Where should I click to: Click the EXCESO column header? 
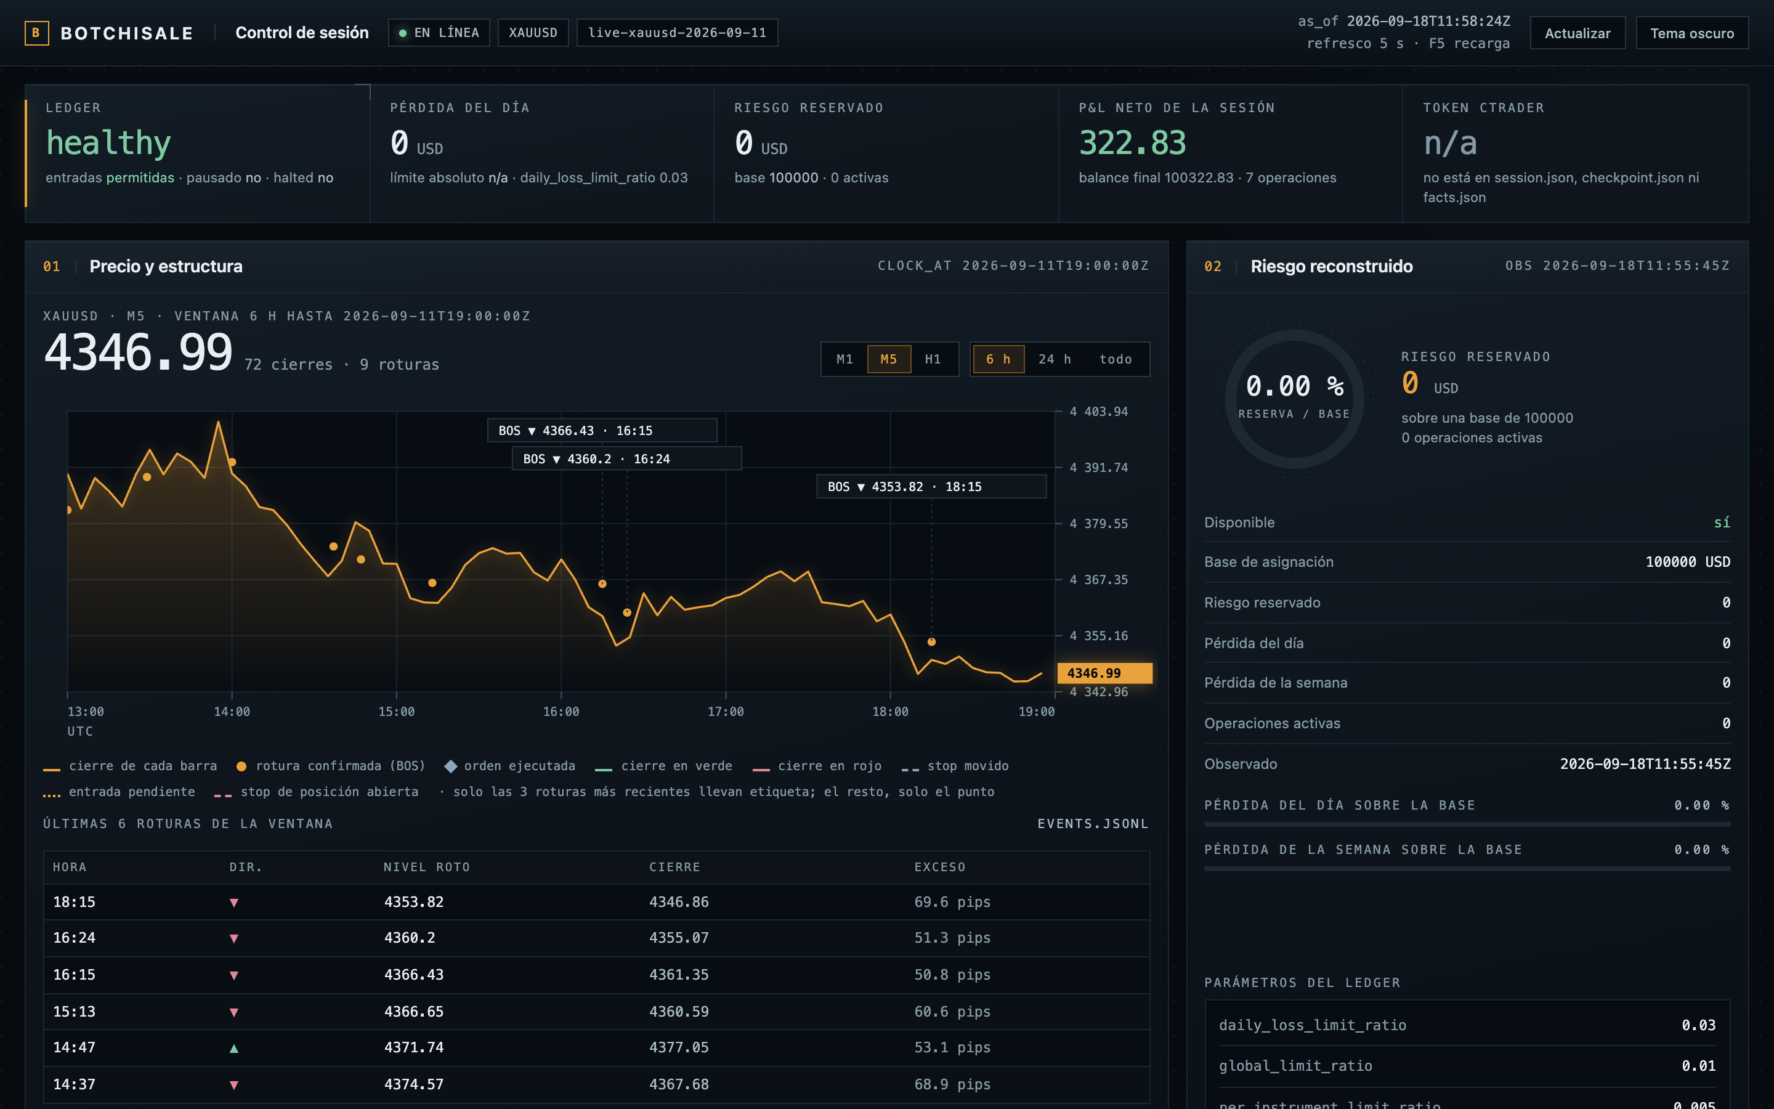click(x=940, y=867)
